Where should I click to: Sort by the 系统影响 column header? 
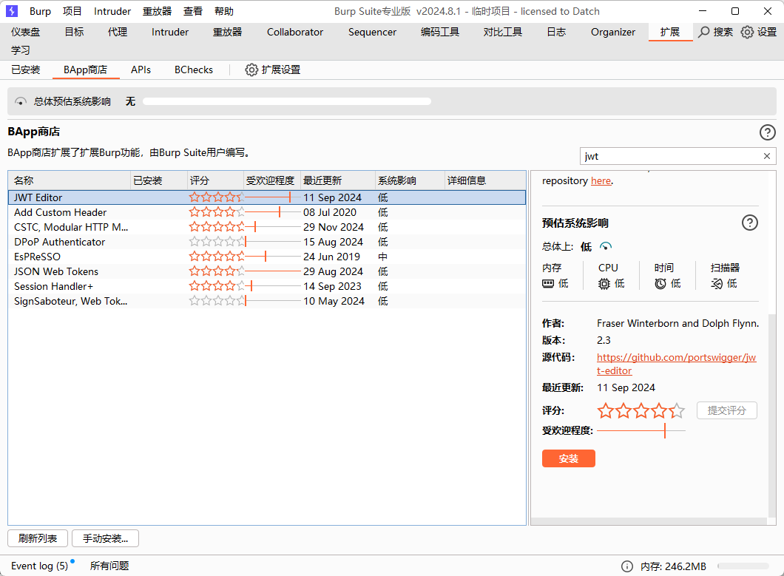point(410,180)
